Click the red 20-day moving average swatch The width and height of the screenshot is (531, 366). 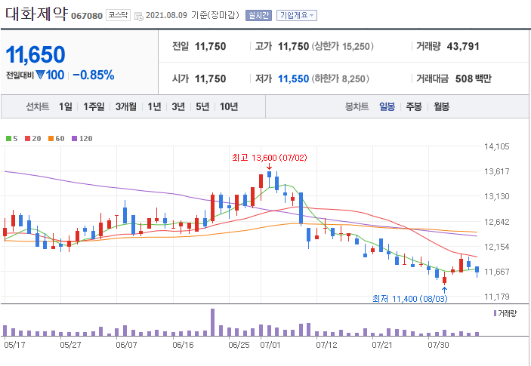[28, 138]
